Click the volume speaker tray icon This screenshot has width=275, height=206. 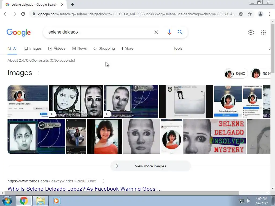(248, 201)
